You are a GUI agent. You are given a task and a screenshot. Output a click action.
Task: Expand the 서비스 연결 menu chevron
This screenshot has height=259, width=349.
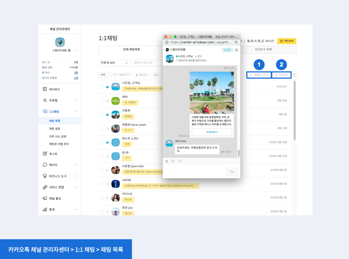(x=77, y=187)
